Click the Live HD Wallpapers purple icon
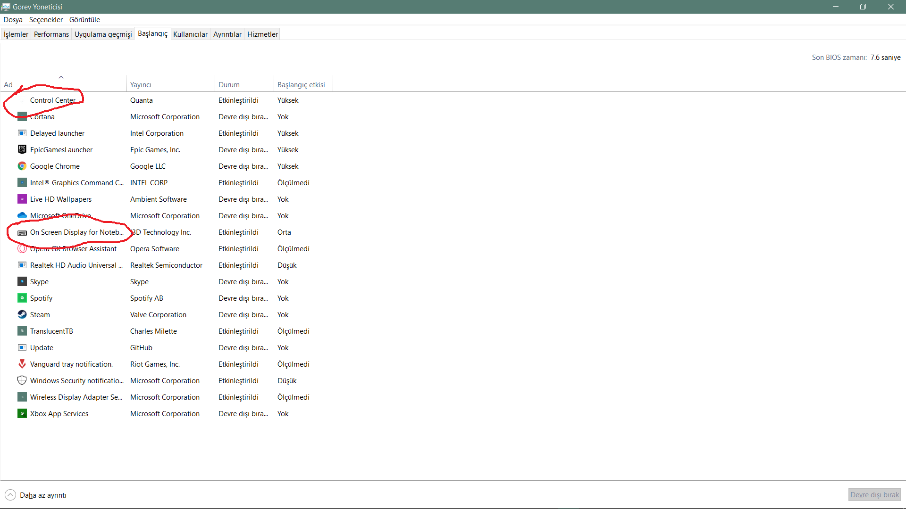This screenshot has width=906, height=509. 22,199
